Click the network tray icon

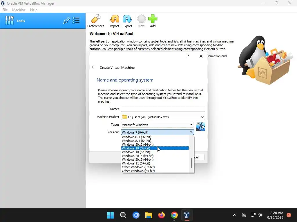(253, 215)
